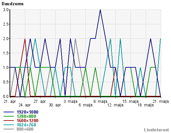This screenshot has height=133, width=171.
Task: Click the red peak at 24. apr
Action: point(25,39)
